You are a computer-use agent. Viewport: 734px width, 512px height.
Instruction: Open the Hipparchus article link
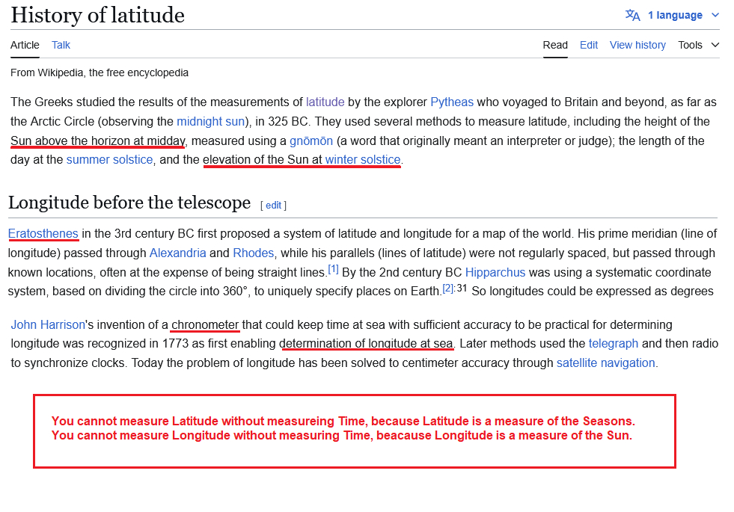495,272
